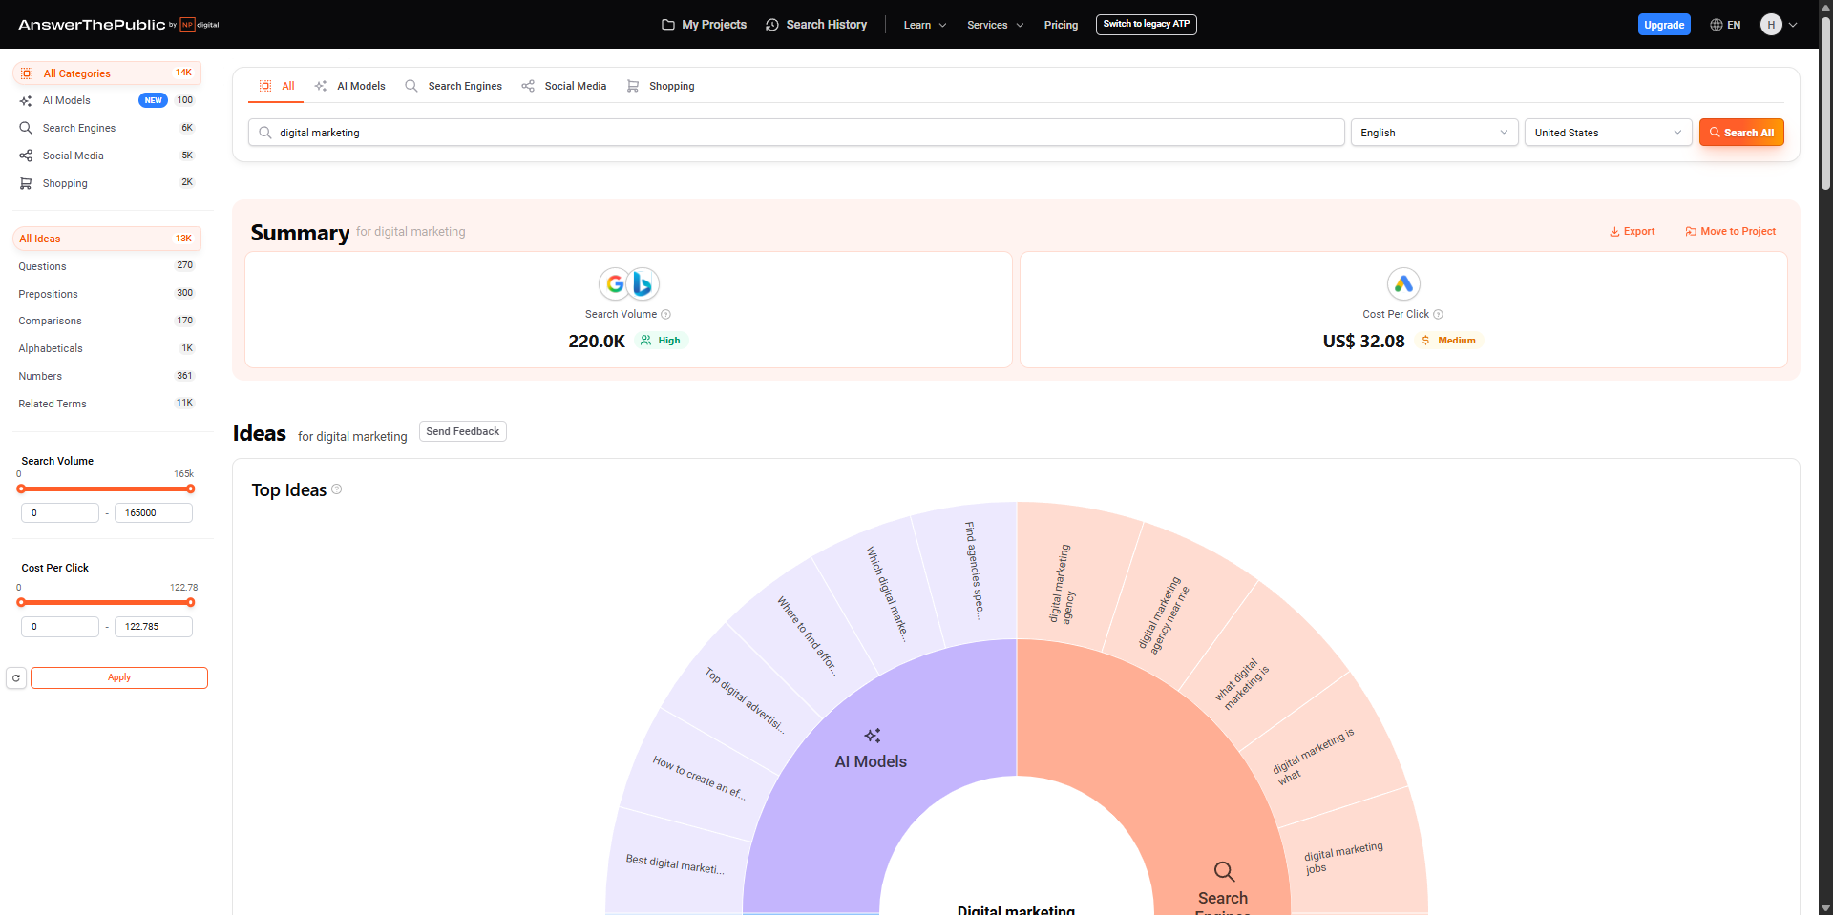Click the Send Feedback button
This screenshot has height=915, width=1833.
pos(463,431)
